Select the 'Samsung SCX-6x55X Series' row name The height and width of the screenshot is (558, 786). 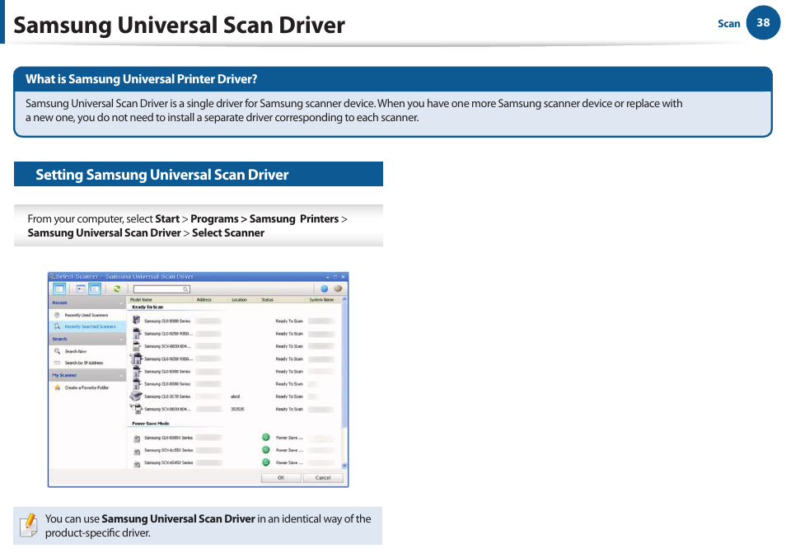point(168,450)
